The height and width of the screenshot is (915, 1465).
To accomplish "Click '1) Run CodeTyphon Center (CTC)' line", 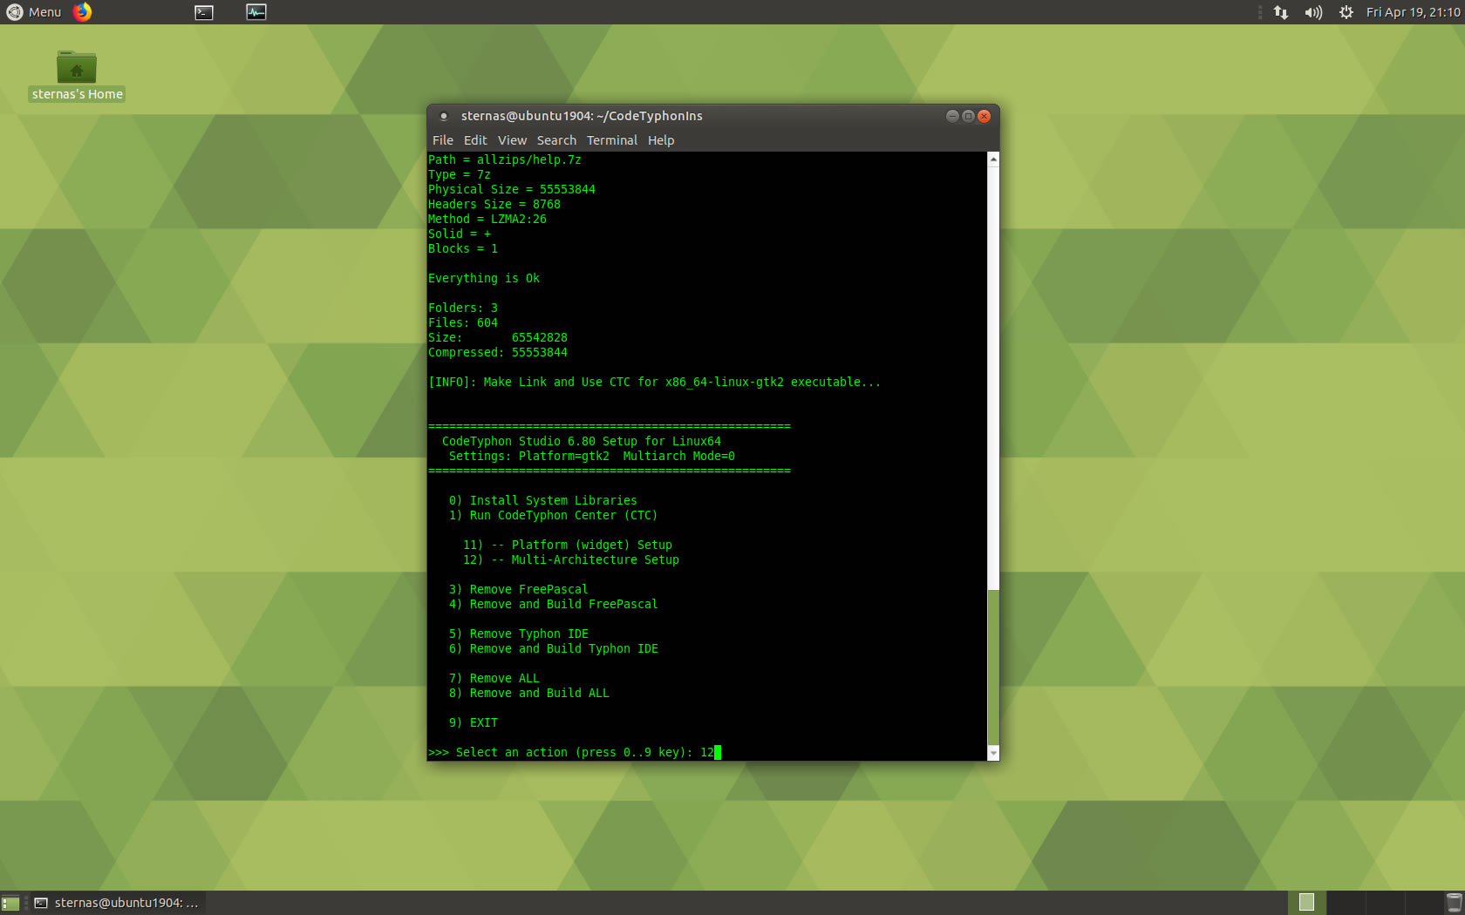I will 554,515.
